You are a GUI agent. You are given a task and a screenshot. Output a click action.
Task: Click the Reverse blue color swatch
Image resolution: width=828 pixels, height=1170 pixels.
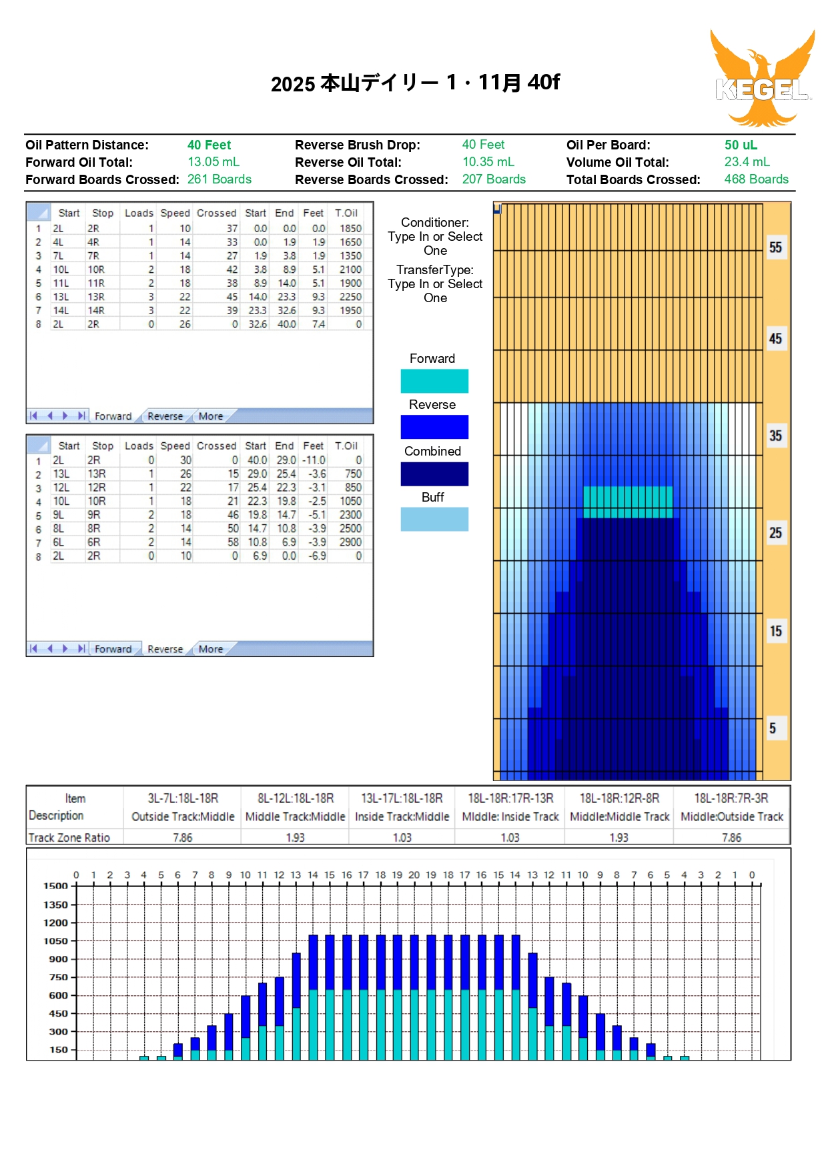434,427
